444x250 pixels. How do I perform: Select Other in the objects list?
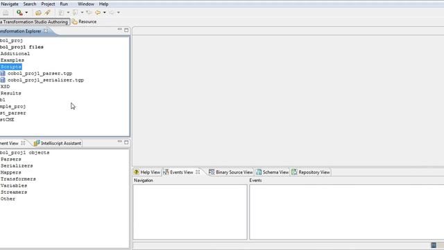pyautogui.click(x=8, y=199)
